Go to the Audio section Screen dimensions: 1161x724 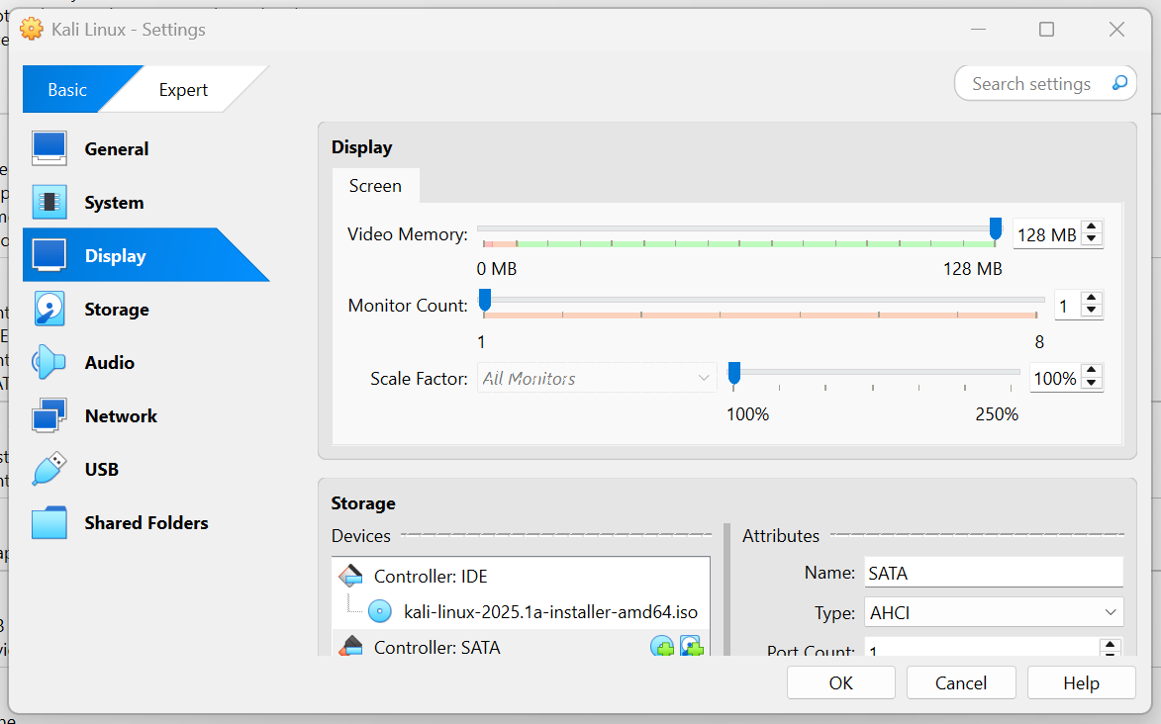[110, 363]
